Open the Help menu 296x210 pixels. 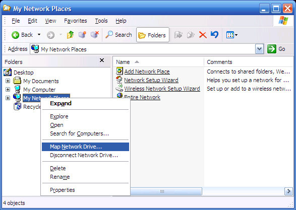[x=121, y=21]
